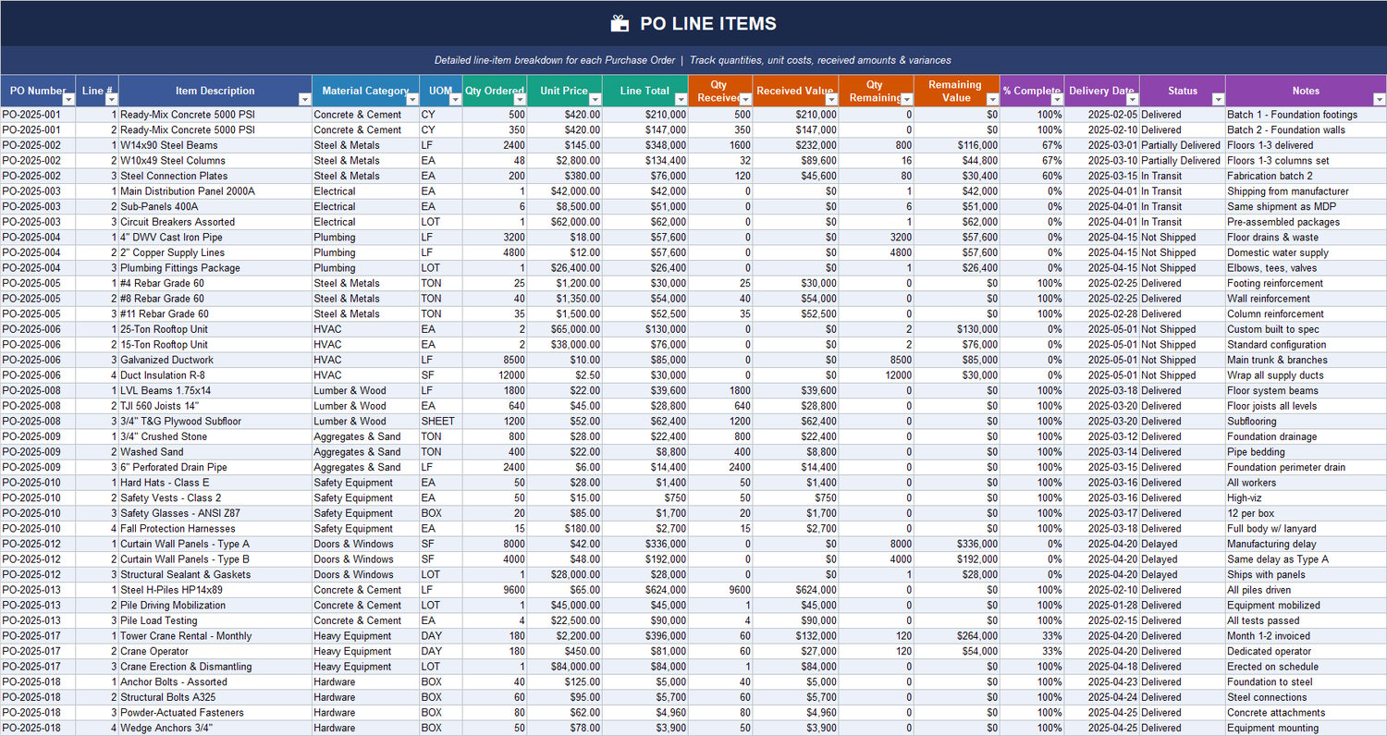Select Heavy Equipment category for Crane Operator
Image resolution: width=1387 pixels, height=736 pixels.
click(x=366, y=651)
